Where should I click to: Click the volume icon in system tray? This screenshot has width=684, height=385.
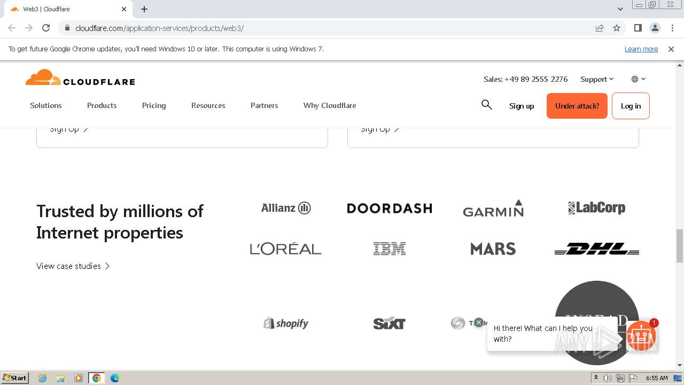point(608,378)
